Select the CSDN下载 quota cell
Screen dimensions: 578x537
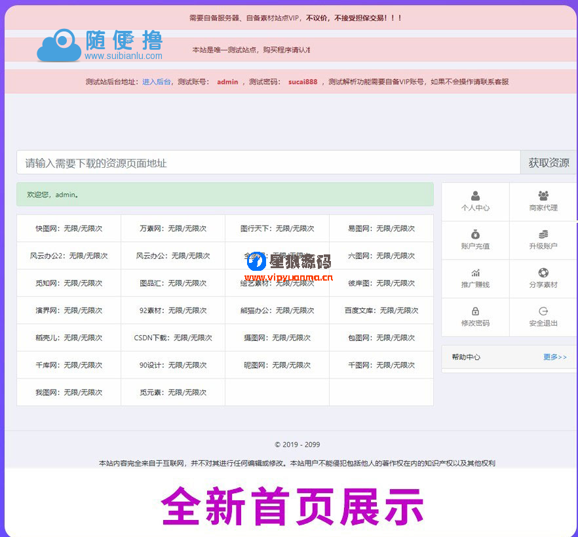pos(173,338)
